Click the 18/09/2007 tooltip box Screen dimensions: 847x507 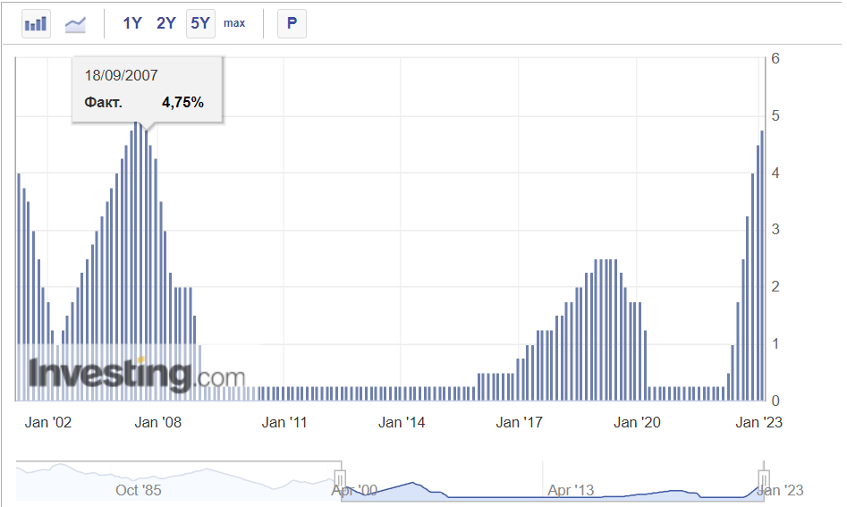(x=148, y=89)
